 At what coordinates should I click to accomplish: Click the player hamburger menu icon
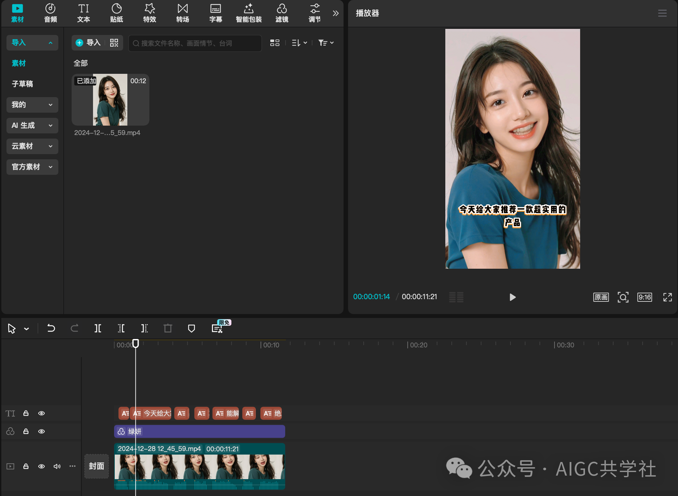(662, 13)
